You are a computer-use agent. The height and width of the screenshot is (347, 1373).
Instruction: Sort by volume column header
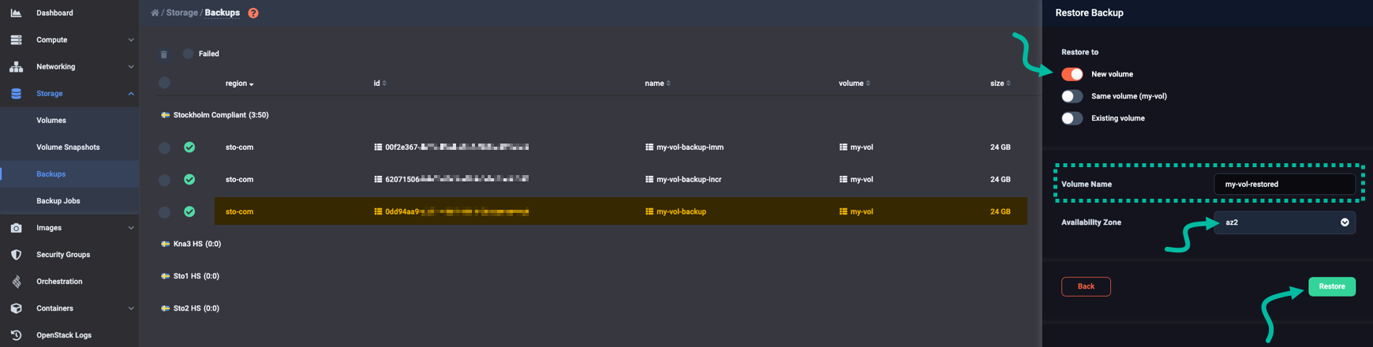click(854, 84)
